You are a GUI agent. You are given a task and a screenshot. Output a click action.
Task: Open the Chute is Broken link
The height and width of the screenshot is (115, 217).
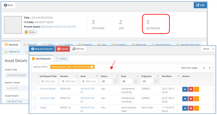[x=48, y=89]
